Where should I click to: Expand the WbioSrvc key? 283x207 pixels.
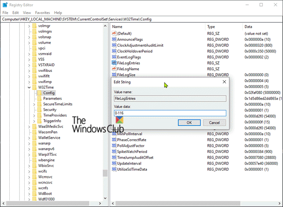click(x=29, y=166)
